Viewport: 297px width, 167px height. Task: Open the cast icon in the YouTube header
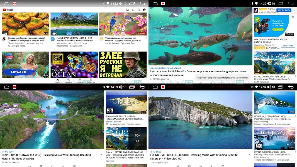pyautogui.click(x=128, y=10)
